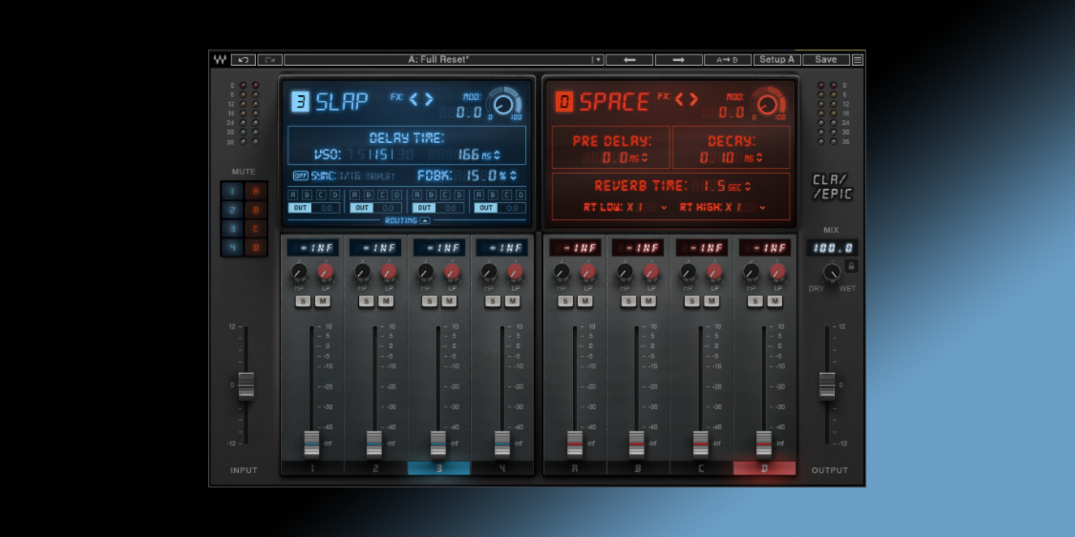This screenshot has width=1075, height=537.
Task: Open the hamburger menu beside Save
Action: 858,60
